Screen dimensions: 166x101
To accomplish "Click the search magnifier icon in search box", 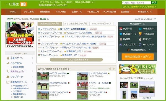I will coord(123,2).
